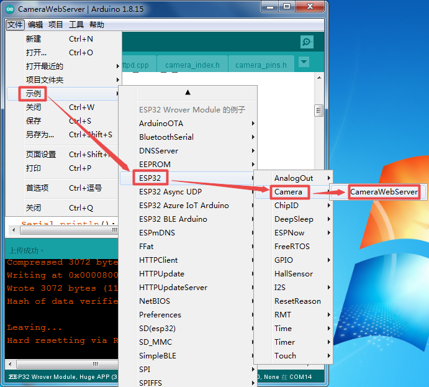This screenshot has width=429, height=387.
Task: Click 保存 menu entry
Action: pyautogui.click(x=63, y=121)
